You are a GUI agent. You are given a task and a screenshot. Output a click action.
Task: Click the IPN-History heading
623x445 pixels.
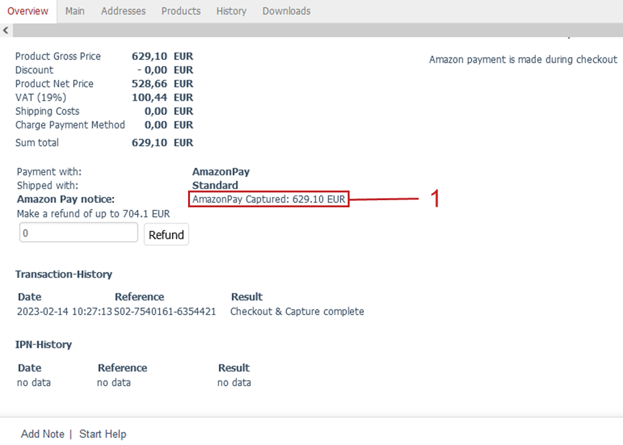point(44,345)
